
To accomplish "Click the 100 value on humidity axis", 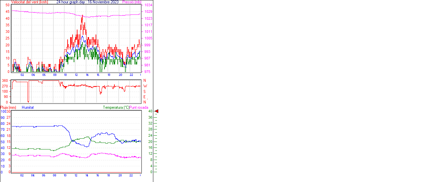I will pos(3,111).
